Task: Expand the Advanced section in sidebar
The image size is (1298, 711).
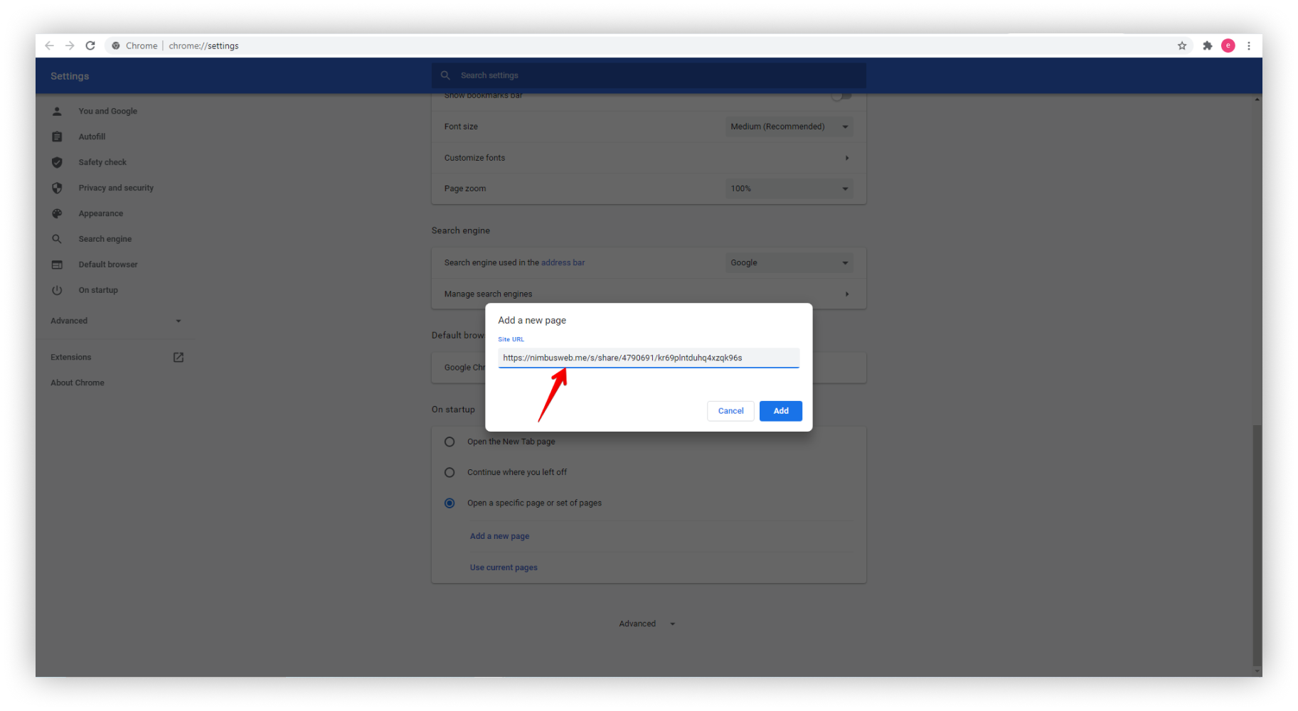Action: [x=116, y=321]
